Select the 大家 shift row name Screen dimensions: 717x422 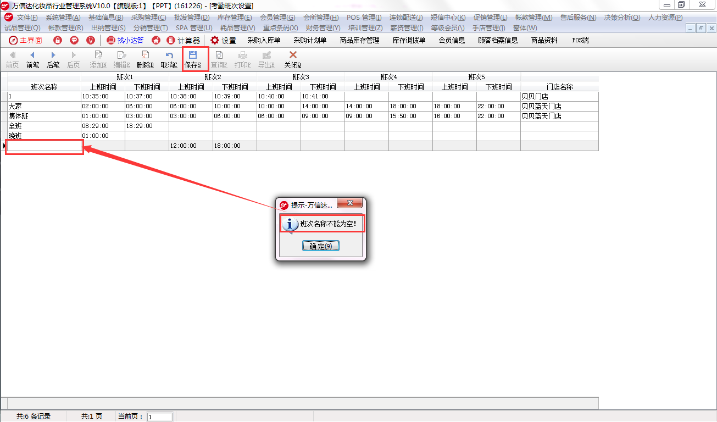coord(44,106)
